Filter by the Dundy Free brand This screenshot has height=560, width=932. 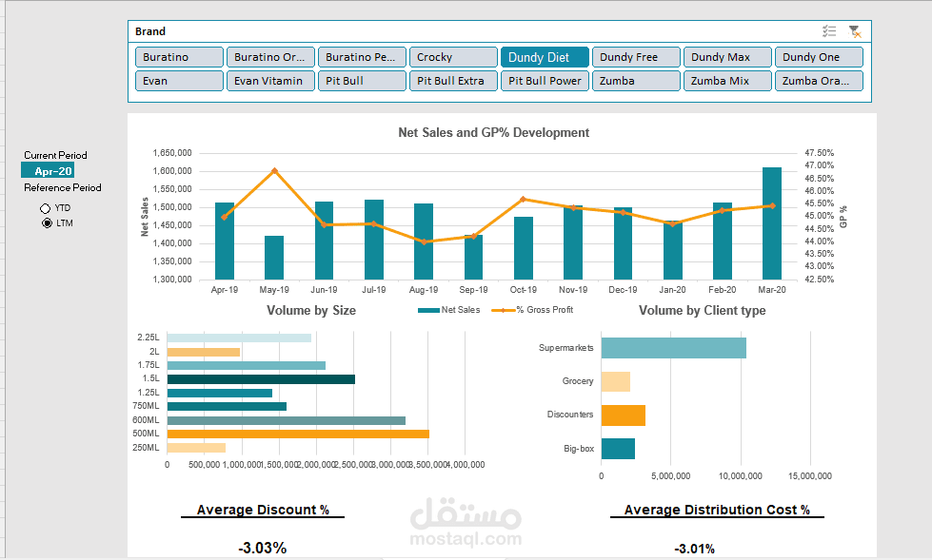click(x=636, y=57)
